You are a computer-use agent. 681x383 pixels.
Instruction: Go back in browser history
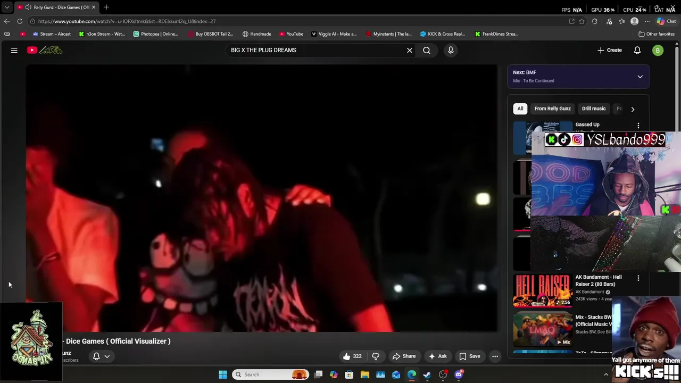[x=7, y=21]
